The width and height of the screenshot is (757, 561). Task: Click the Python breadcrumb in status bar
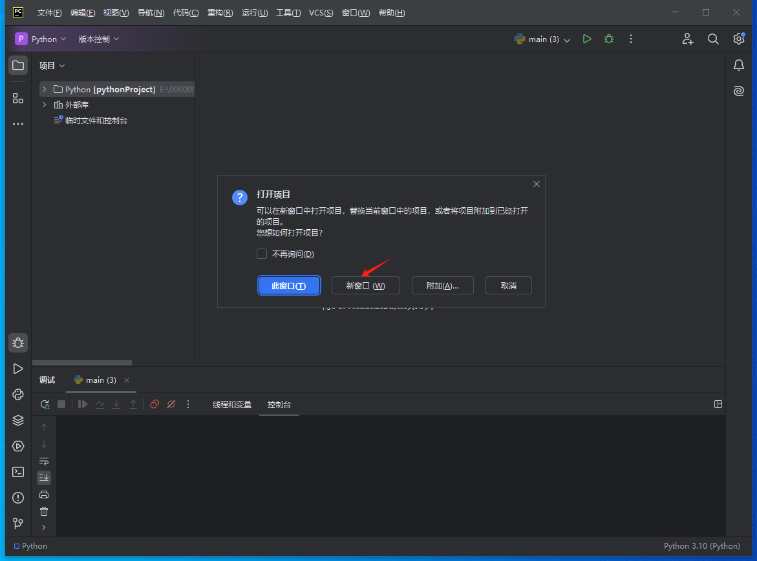click(x=30, y=546)
